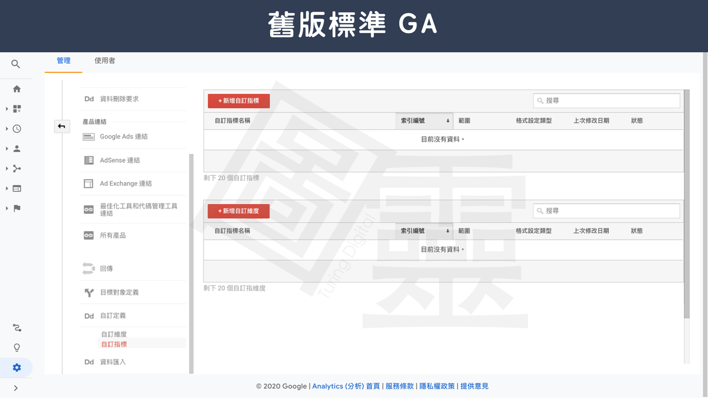
Task: Click the left menu column scrollbar
Action: click(x=191, y=264)
